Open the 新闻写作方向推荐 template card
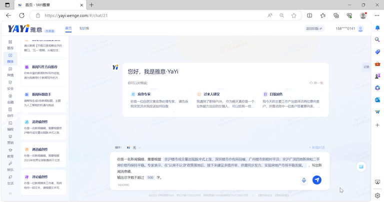 tap(43, 72)
